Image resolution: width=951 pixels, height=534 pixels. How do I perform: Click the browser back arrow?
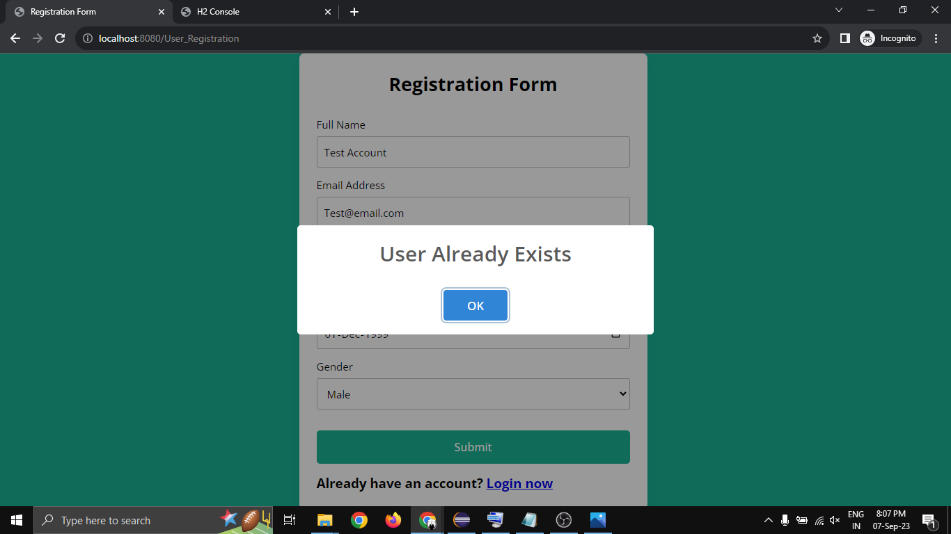[x=15, y=38]
